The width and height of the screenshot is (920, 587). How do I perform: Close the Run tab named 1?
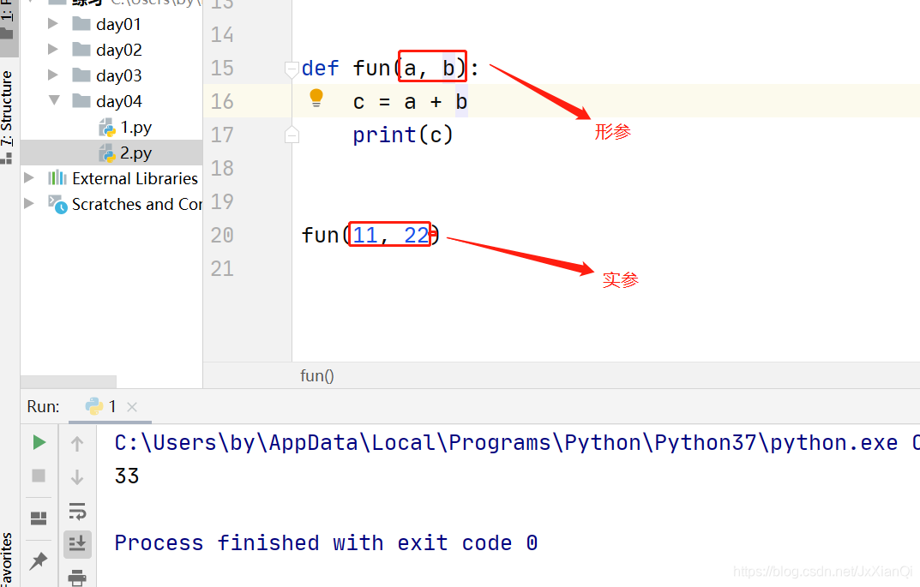132,407
